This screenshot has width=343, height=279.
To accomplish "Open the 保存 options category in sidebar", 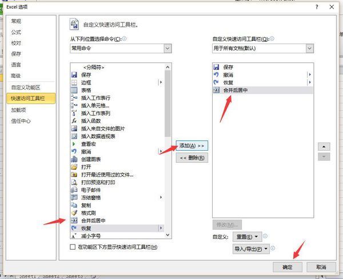I will [x=16, y=54].
